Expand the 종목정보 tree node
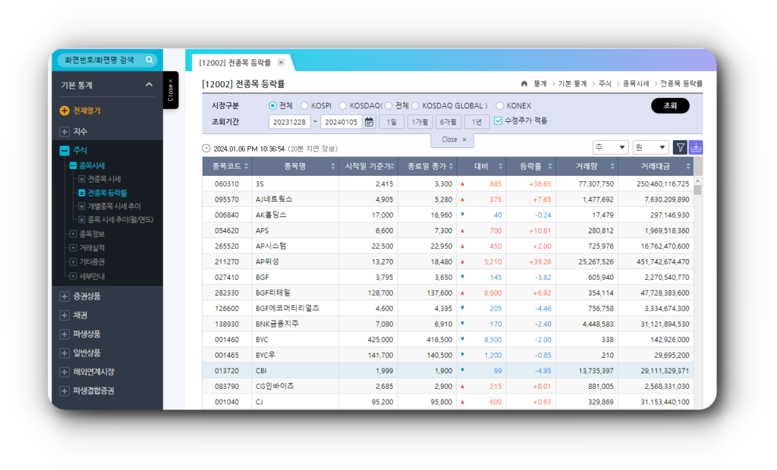Image resolution: width=777 pixels, height=470 pixels. (x=73, y=233)
